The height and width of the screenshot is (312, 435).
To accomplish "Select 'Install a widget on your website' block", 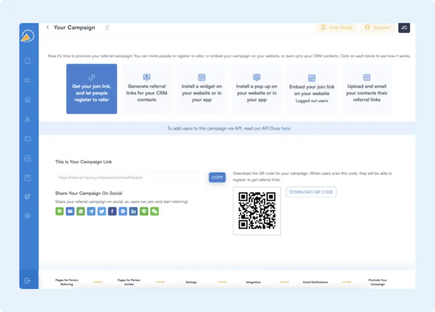I will click(x=202, y=89).
